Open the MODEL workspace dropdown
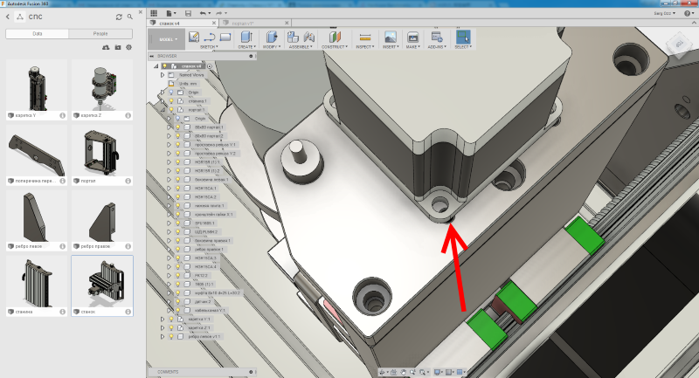Image resolution: width=699 pixels, height=378 pixels. (x=168, y=39)
